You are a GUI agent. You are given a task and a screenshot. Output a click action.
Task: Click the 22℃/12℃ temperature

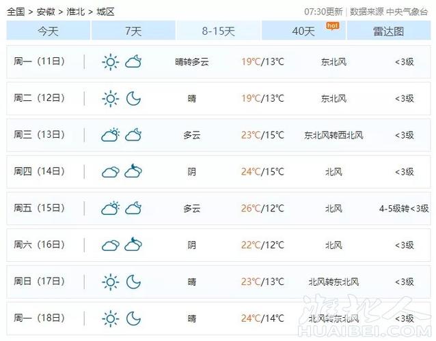[x=262, y=245]
